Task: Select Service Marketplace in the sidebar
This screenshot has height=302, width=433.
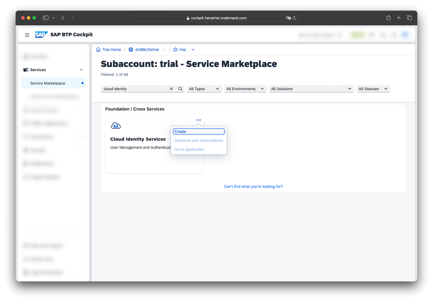Action: (x=48, y=83)
